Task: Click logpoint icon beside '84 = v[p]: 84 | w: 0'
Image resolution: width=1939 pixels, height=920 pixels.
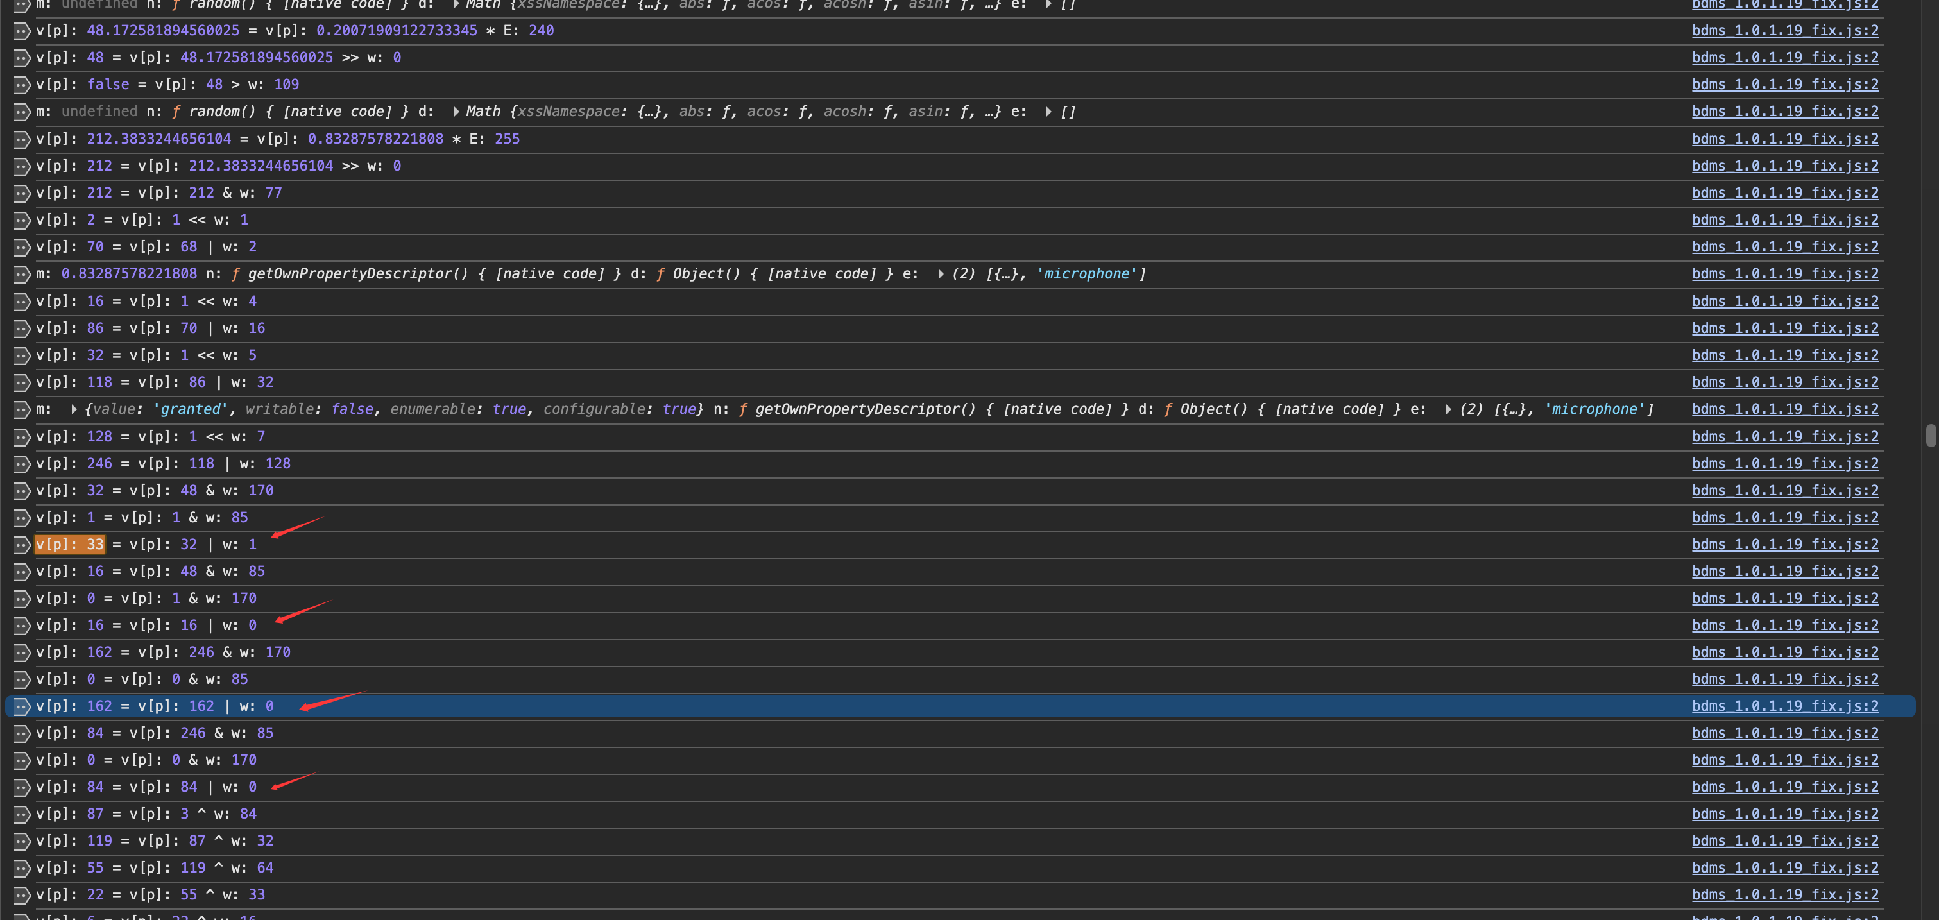Action: click(22, 787)
